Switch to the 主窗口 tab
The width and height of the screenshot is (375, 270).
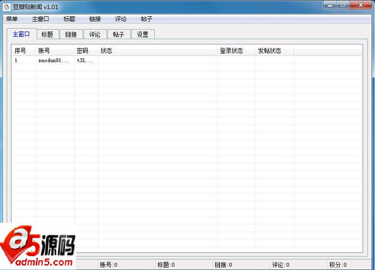click(21, 34)
